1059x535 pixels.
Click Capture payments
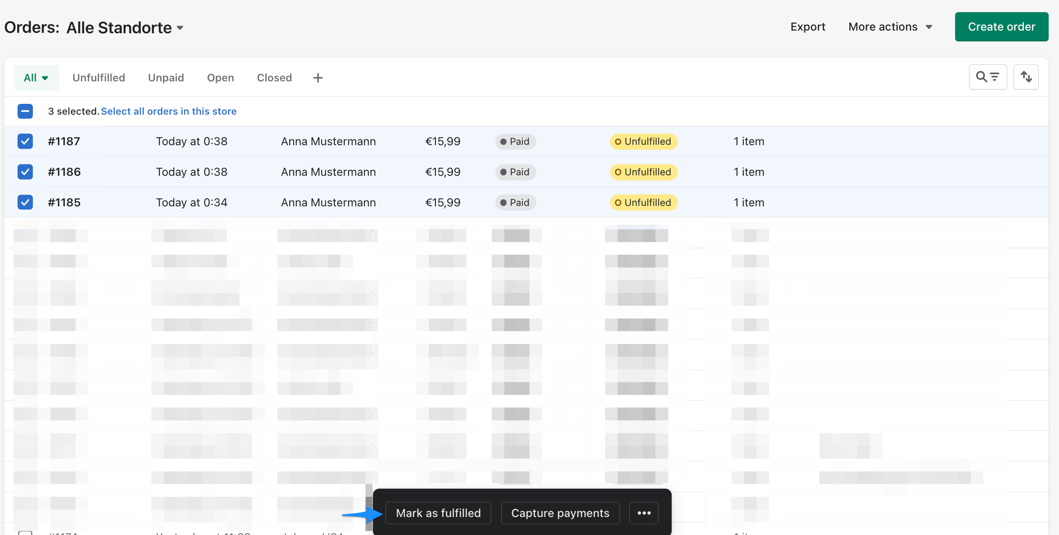point(560,513)
